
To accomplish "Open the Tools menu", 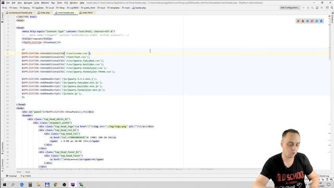I will pos(59,3).
